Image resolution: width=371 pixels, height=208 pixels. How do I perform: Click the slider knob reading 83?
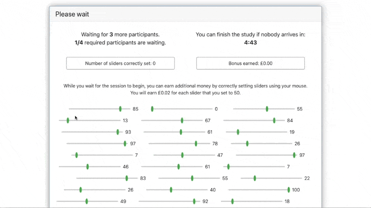pyautogui.click(x=127, y=178)
